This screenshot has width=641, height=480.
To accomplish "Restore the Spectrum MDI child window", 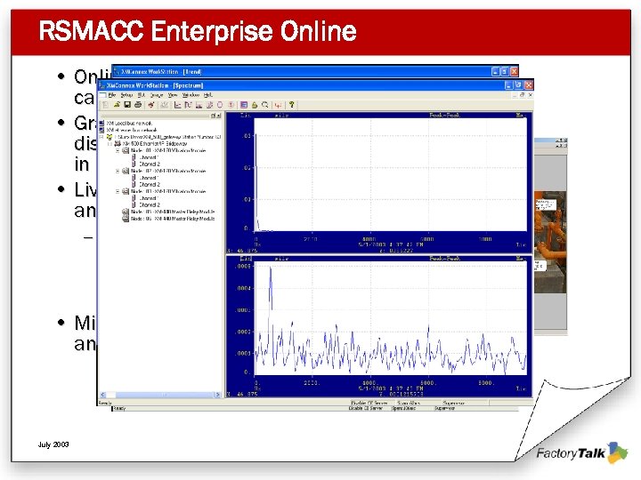I will tap(522, 95).
